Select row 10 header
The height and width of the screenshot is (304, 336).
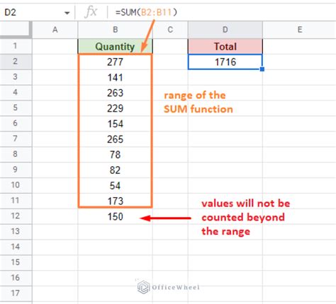(16, 185)
